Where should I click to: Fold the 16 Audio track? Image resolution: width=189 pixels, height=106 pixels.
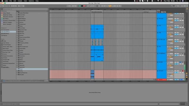pyautogui.click(x=158, y=71)
